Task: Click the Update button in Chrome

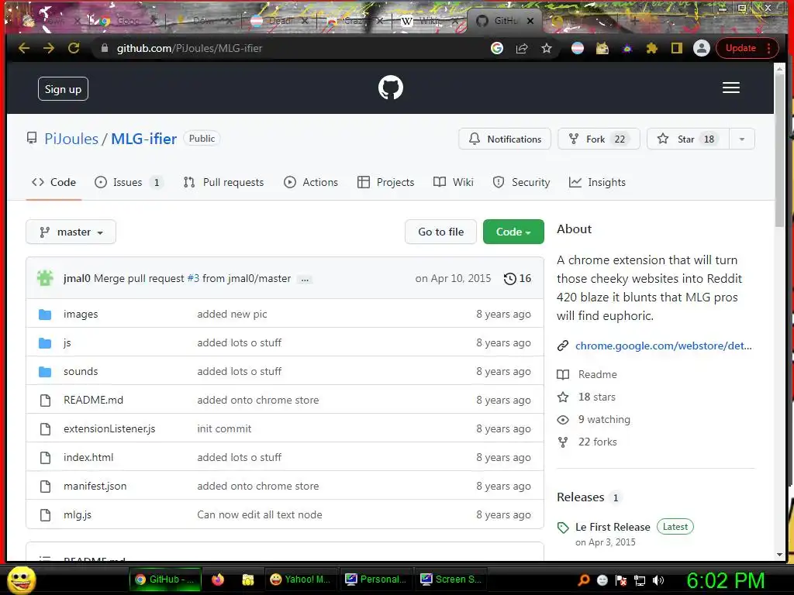Action: pyautogui.click(x=740, y=48)
